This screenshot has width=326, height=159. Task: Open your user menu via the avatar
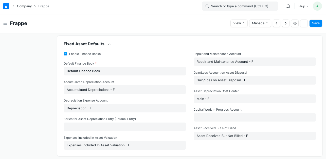317,6
